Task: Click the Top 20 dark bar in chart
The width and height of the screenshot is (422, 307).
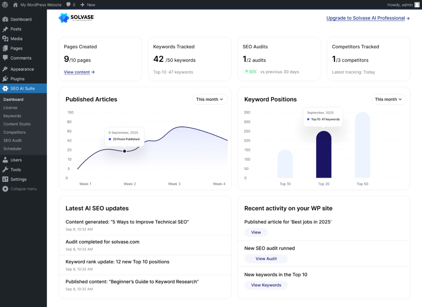Action: [x=324, y=155]
